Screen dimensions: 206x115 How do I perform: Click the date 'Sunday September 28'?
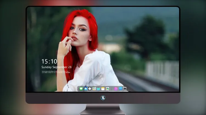[57, 67]
